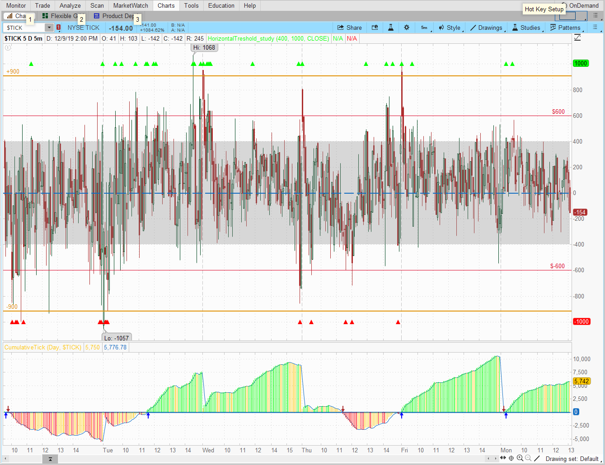605x465 pixels.
Task: Click the crosshair pan icon
Action: pyautogui.click(x=511, y=458)
